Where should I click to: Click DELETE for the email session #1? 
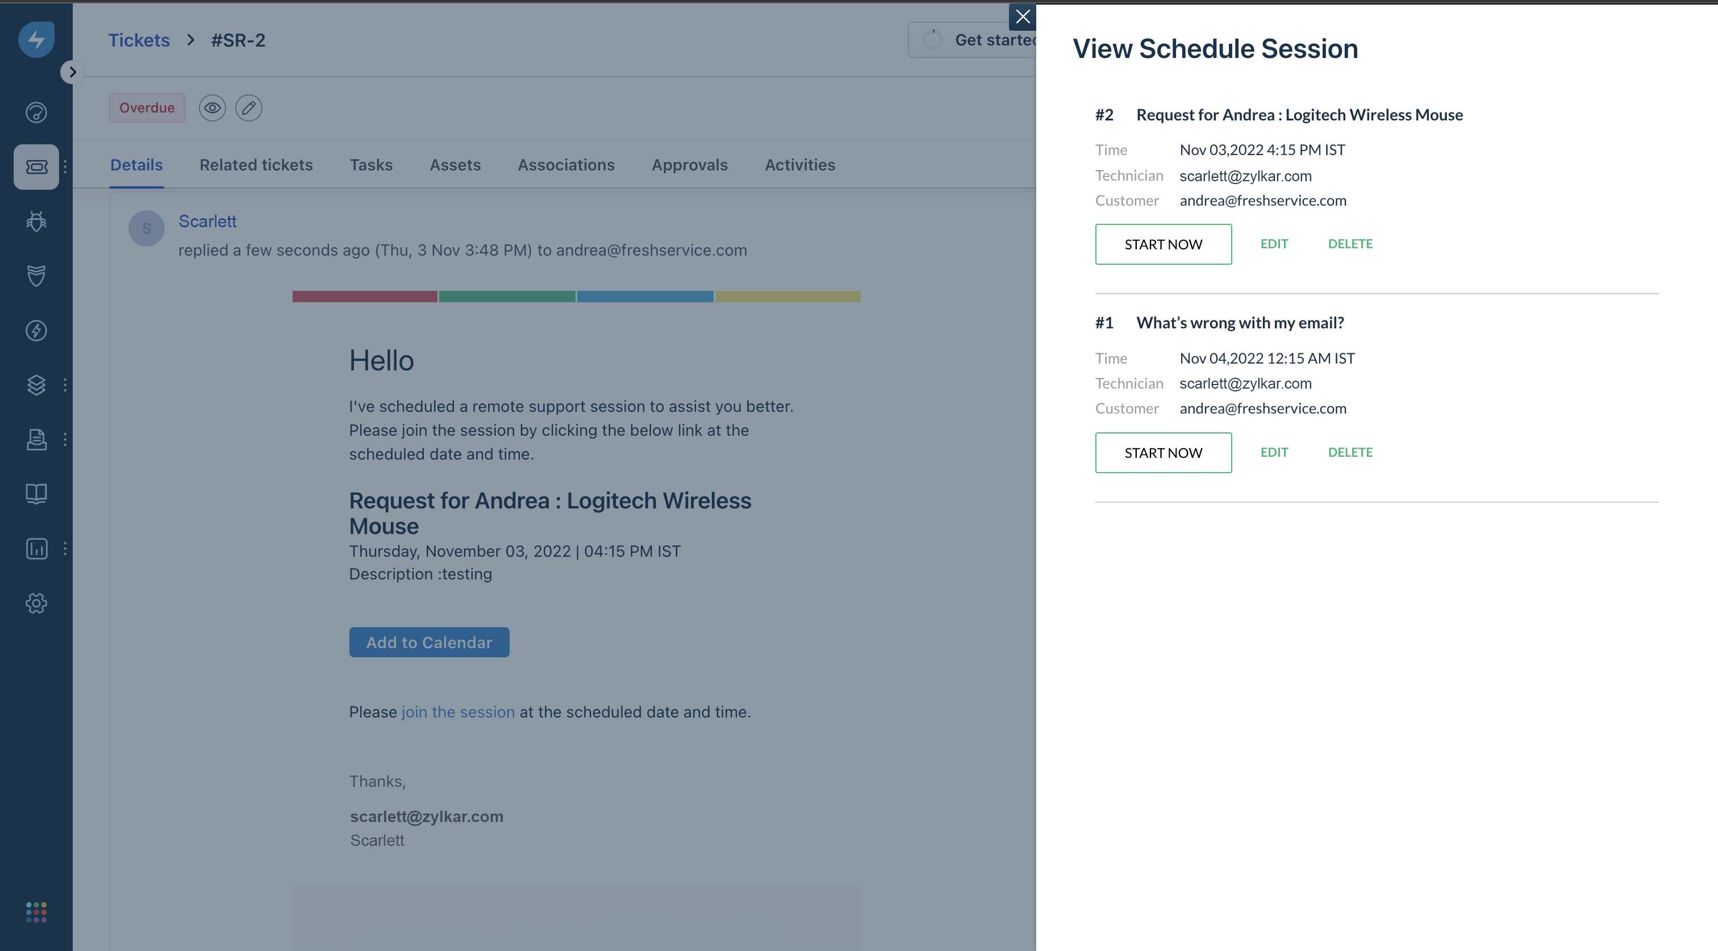pos(1350,452)
